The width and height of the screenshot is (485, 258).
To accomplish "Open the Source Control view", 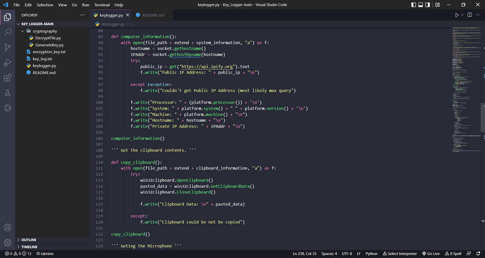I will point(7,47).
